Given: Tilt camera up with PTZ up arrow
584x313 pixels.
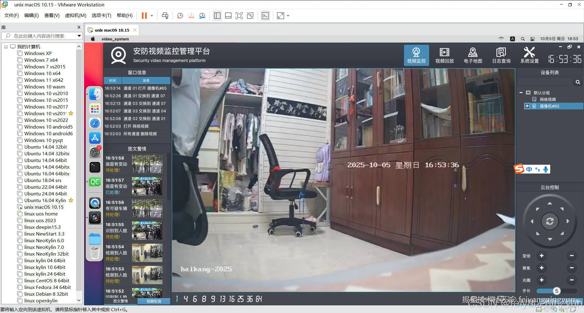Looking at the screenshot, I should point(550,203).
